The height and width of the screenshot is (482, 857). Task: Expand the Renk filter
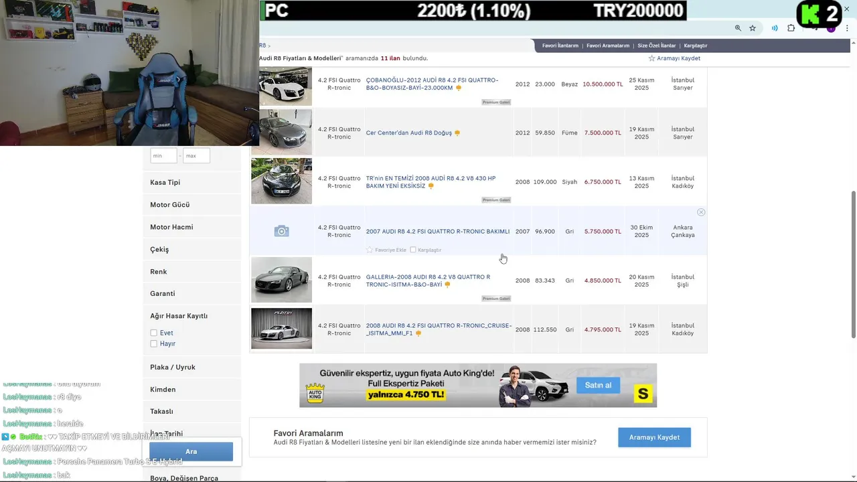[x=191, y=272]
